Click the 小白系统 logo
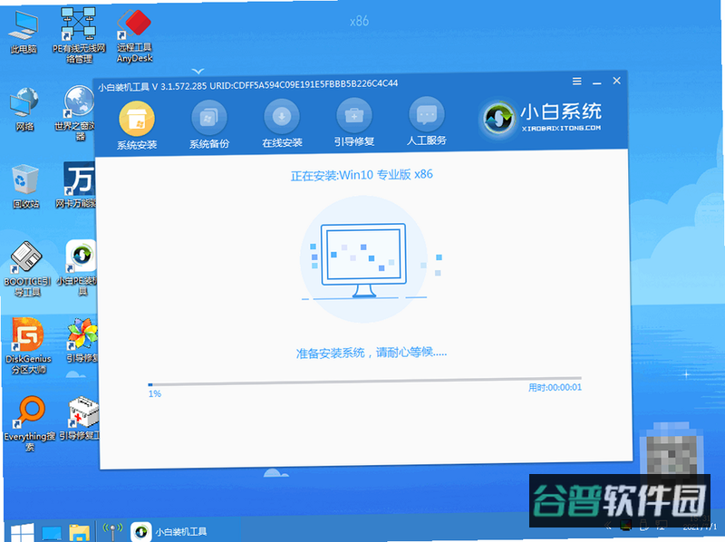This screenshot has width=725, height=542. [540, 118]
